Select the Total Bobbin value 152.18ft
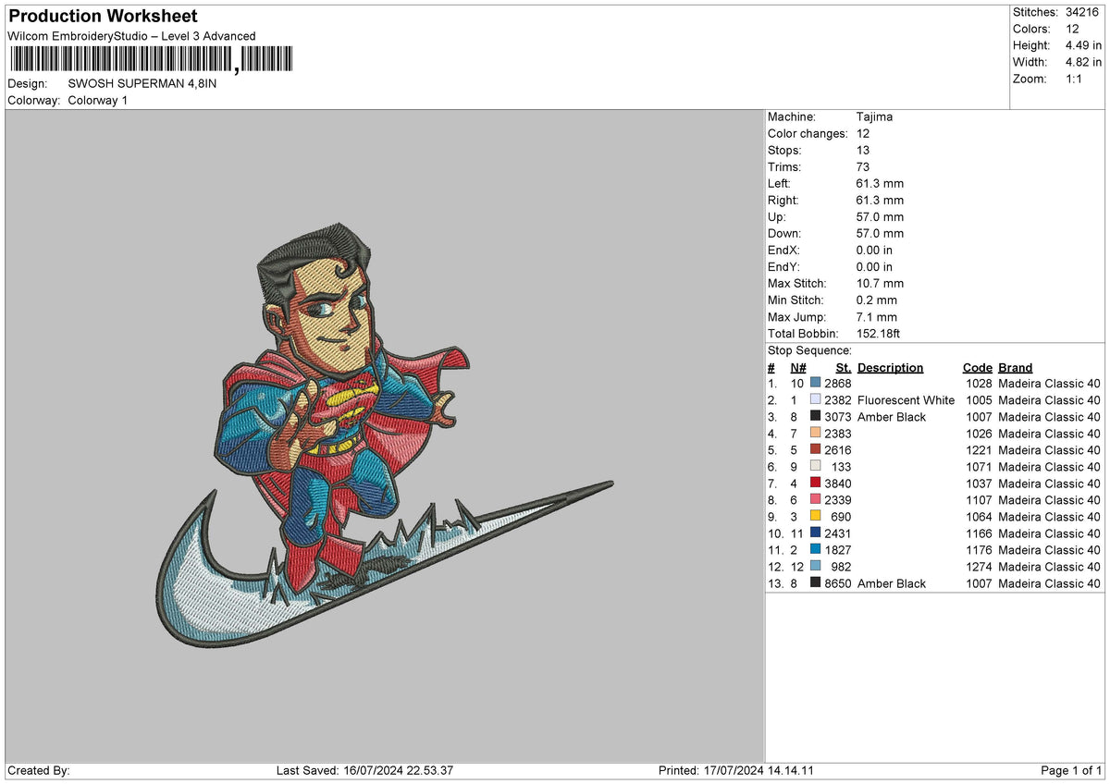The height and width of the screenshot is (784, 1110). tap(878, 334)
